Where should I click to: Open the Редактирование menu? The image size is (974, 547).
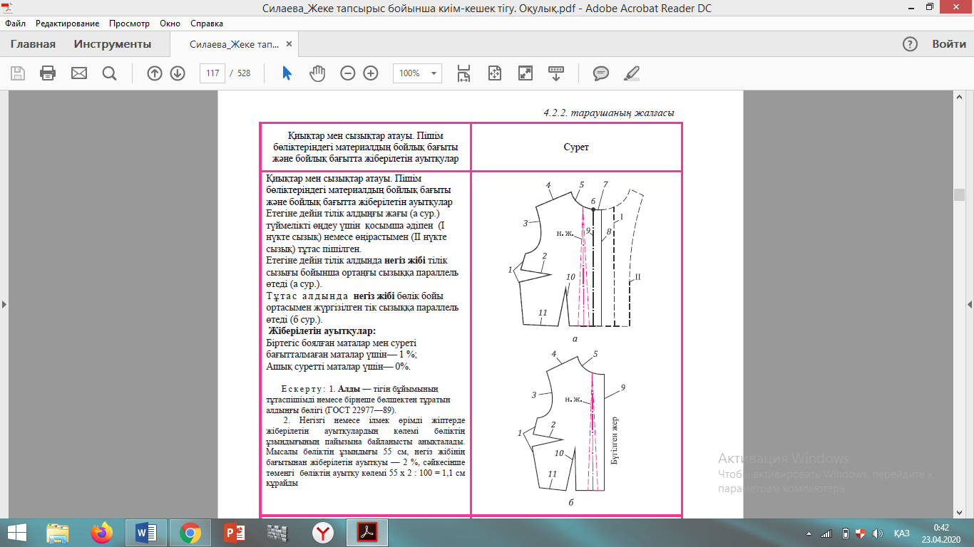[66, 24]
